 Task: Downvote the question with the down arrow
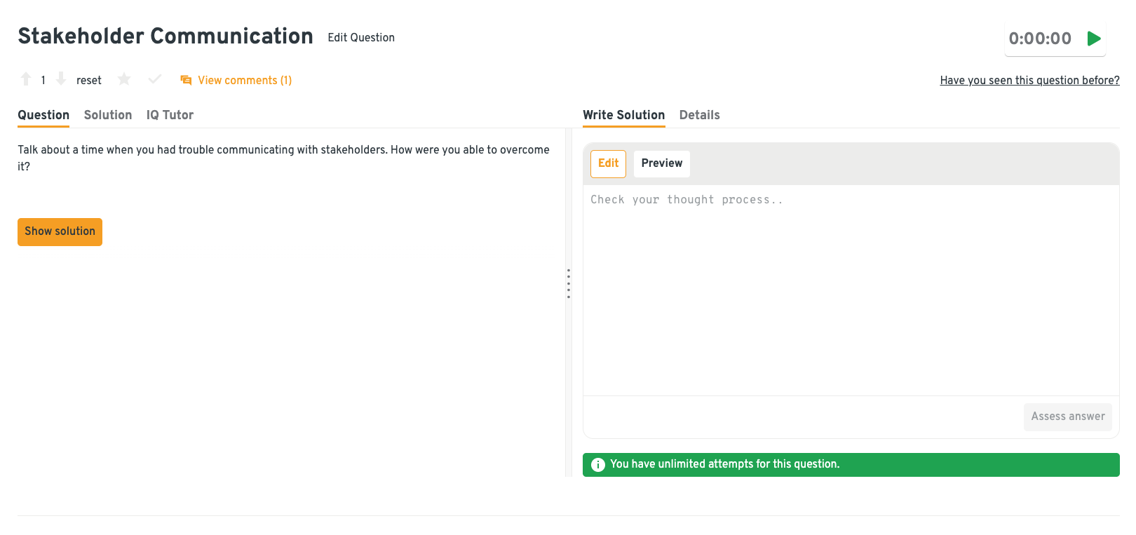point(61,79)
